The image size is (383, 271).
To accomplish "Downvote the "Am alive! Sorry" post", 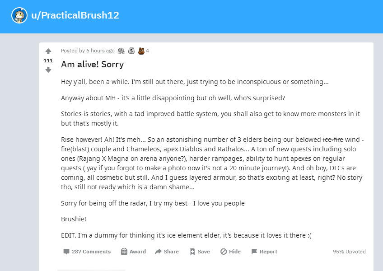I will click(x=48, y=70).
